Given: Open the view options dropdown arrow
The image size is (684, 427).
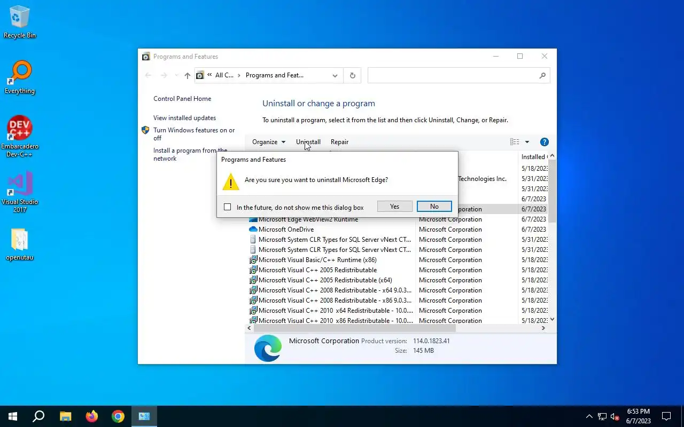Looking at the screenshot, I should [527, 142].
